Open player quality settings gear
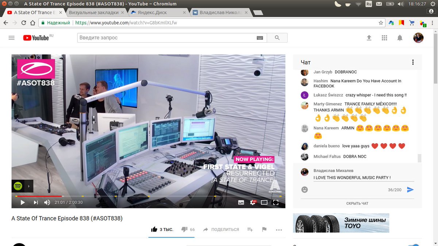This screenshot has width=438, height=246. pos(253,202)
